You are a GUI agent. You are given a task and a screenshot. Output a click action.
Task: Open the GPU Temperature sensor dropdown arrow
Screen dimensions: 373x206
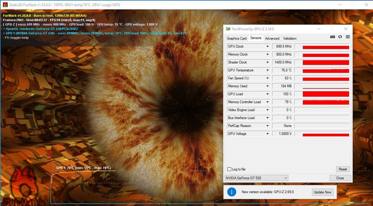click(267, 70)
